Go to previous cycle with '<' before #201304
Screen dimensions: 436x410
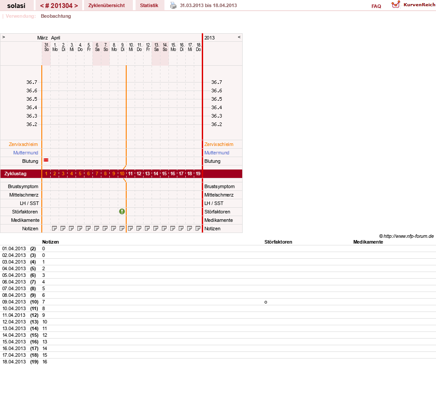coord(42,6)
